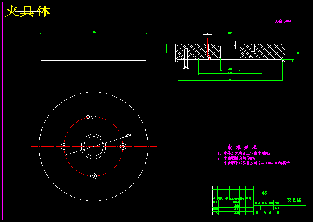Click the 152 recess width dimension in section view
Screen dimensions: 313x222
pos(230,73)
